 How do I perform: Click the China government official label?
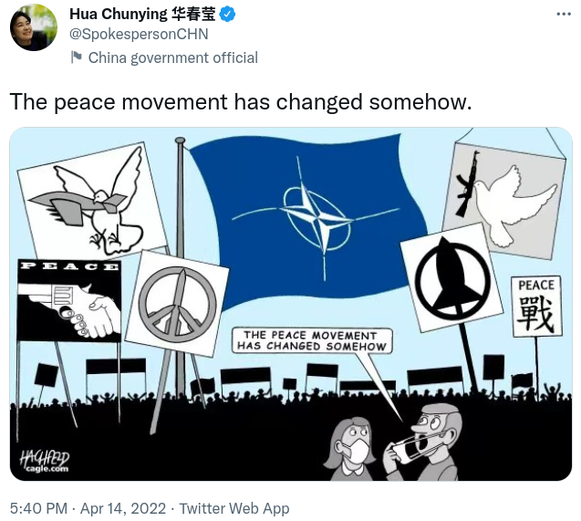click(x=173, y=57)
